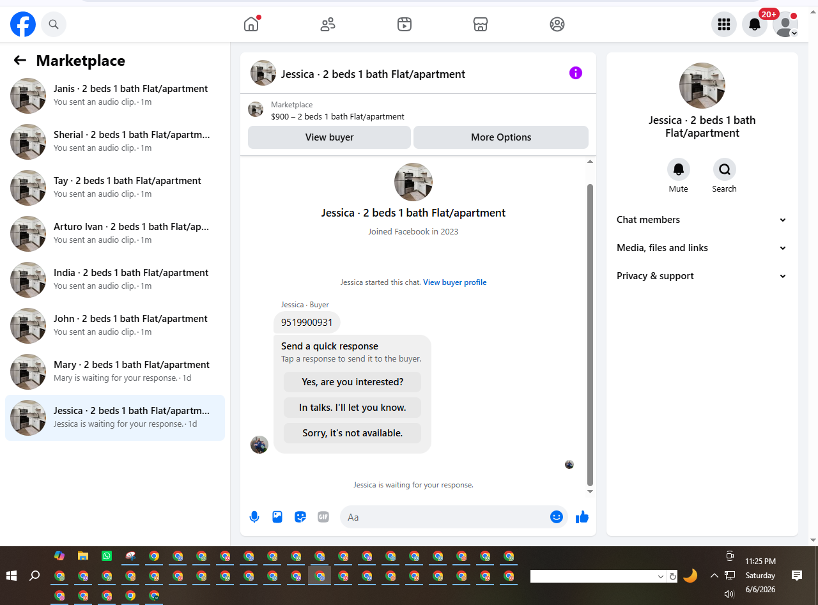Show hidden system tray icons
Screen dimensions: 818x605
(x=714, y=576)
